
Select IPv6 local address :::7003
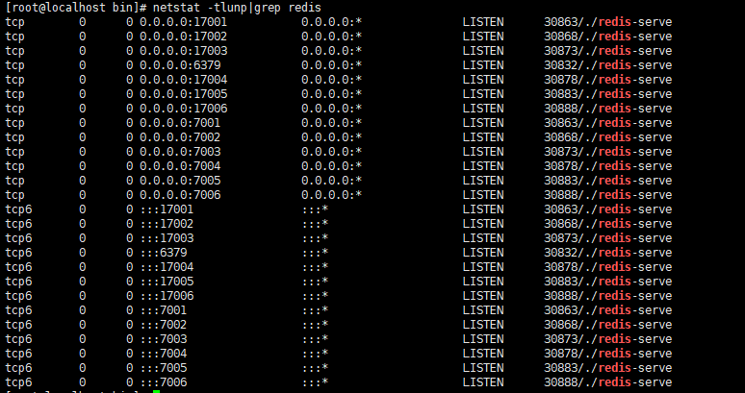[164, 339]
